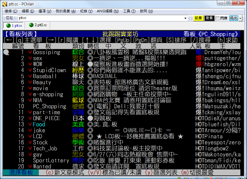Open the 紀錄 (Y) menu

click(x=86, y=11)
